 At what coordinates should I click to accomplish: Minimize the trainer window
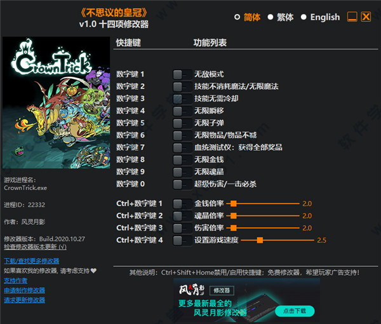351,17
